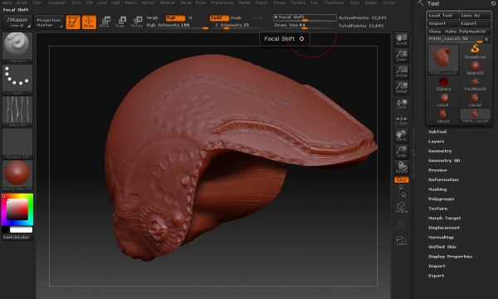Viewport: 498px width, 299px height.
Task: Select the ZSphere tool
Action: click(x=443, y=84)
